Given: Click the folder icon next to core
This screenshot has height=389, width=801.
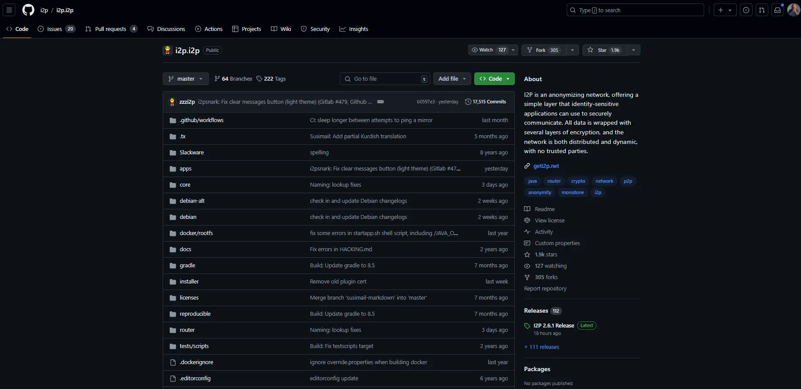Looking at the screenshot, I should (x=173, y=185).
